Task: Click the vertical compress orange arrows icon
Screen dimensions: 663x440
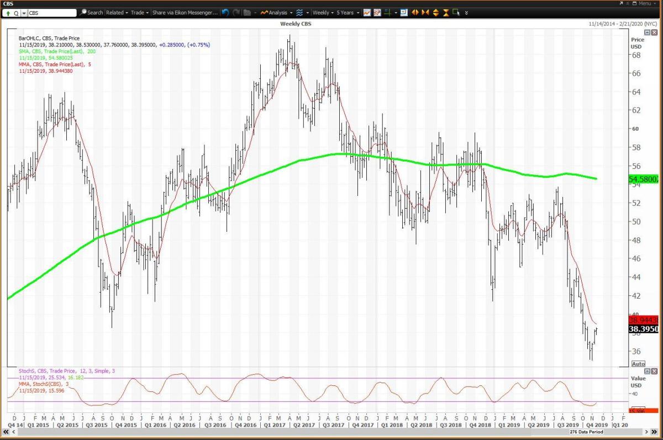Action: (x=445, y=12)
